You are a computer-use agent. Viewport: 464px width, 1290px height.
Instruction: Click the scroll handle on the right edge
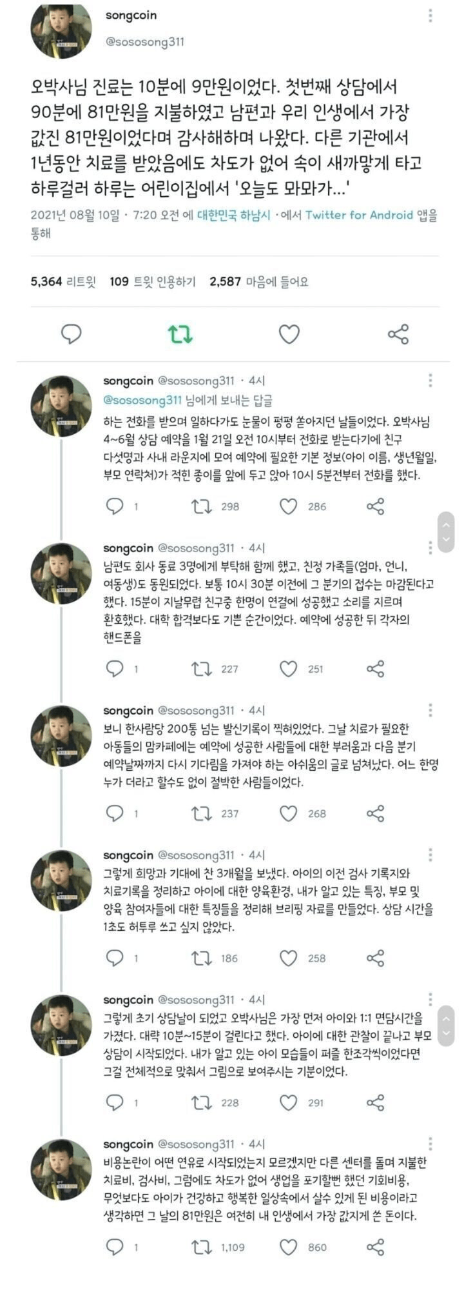(446, 533)
